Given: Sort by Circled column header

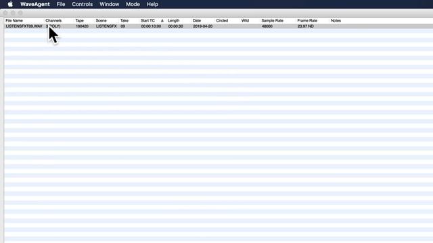Looking at the screenshot, I should point(222,21).
